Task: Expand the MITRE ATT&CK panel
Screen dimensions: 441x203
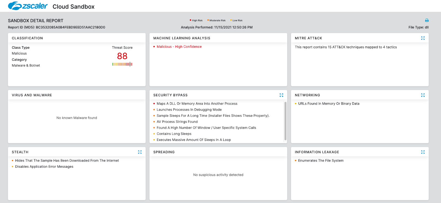Action: tap(423, 38)
